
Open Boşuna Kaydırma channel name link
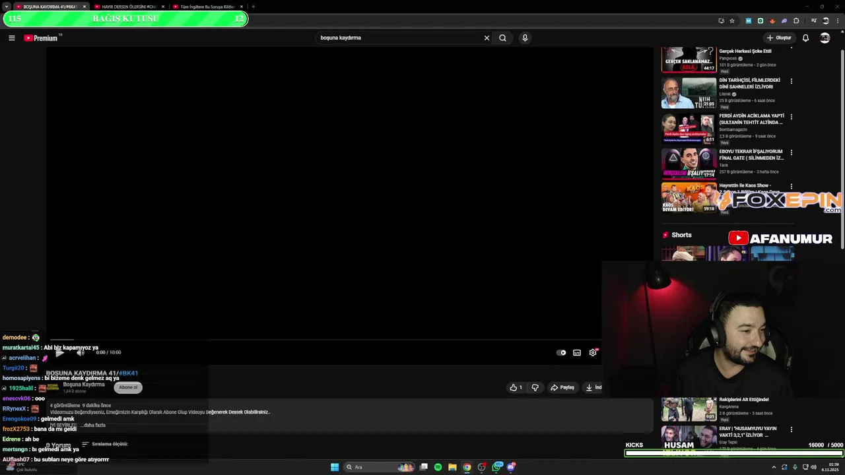pyautogui.click(x=84, y=385)
